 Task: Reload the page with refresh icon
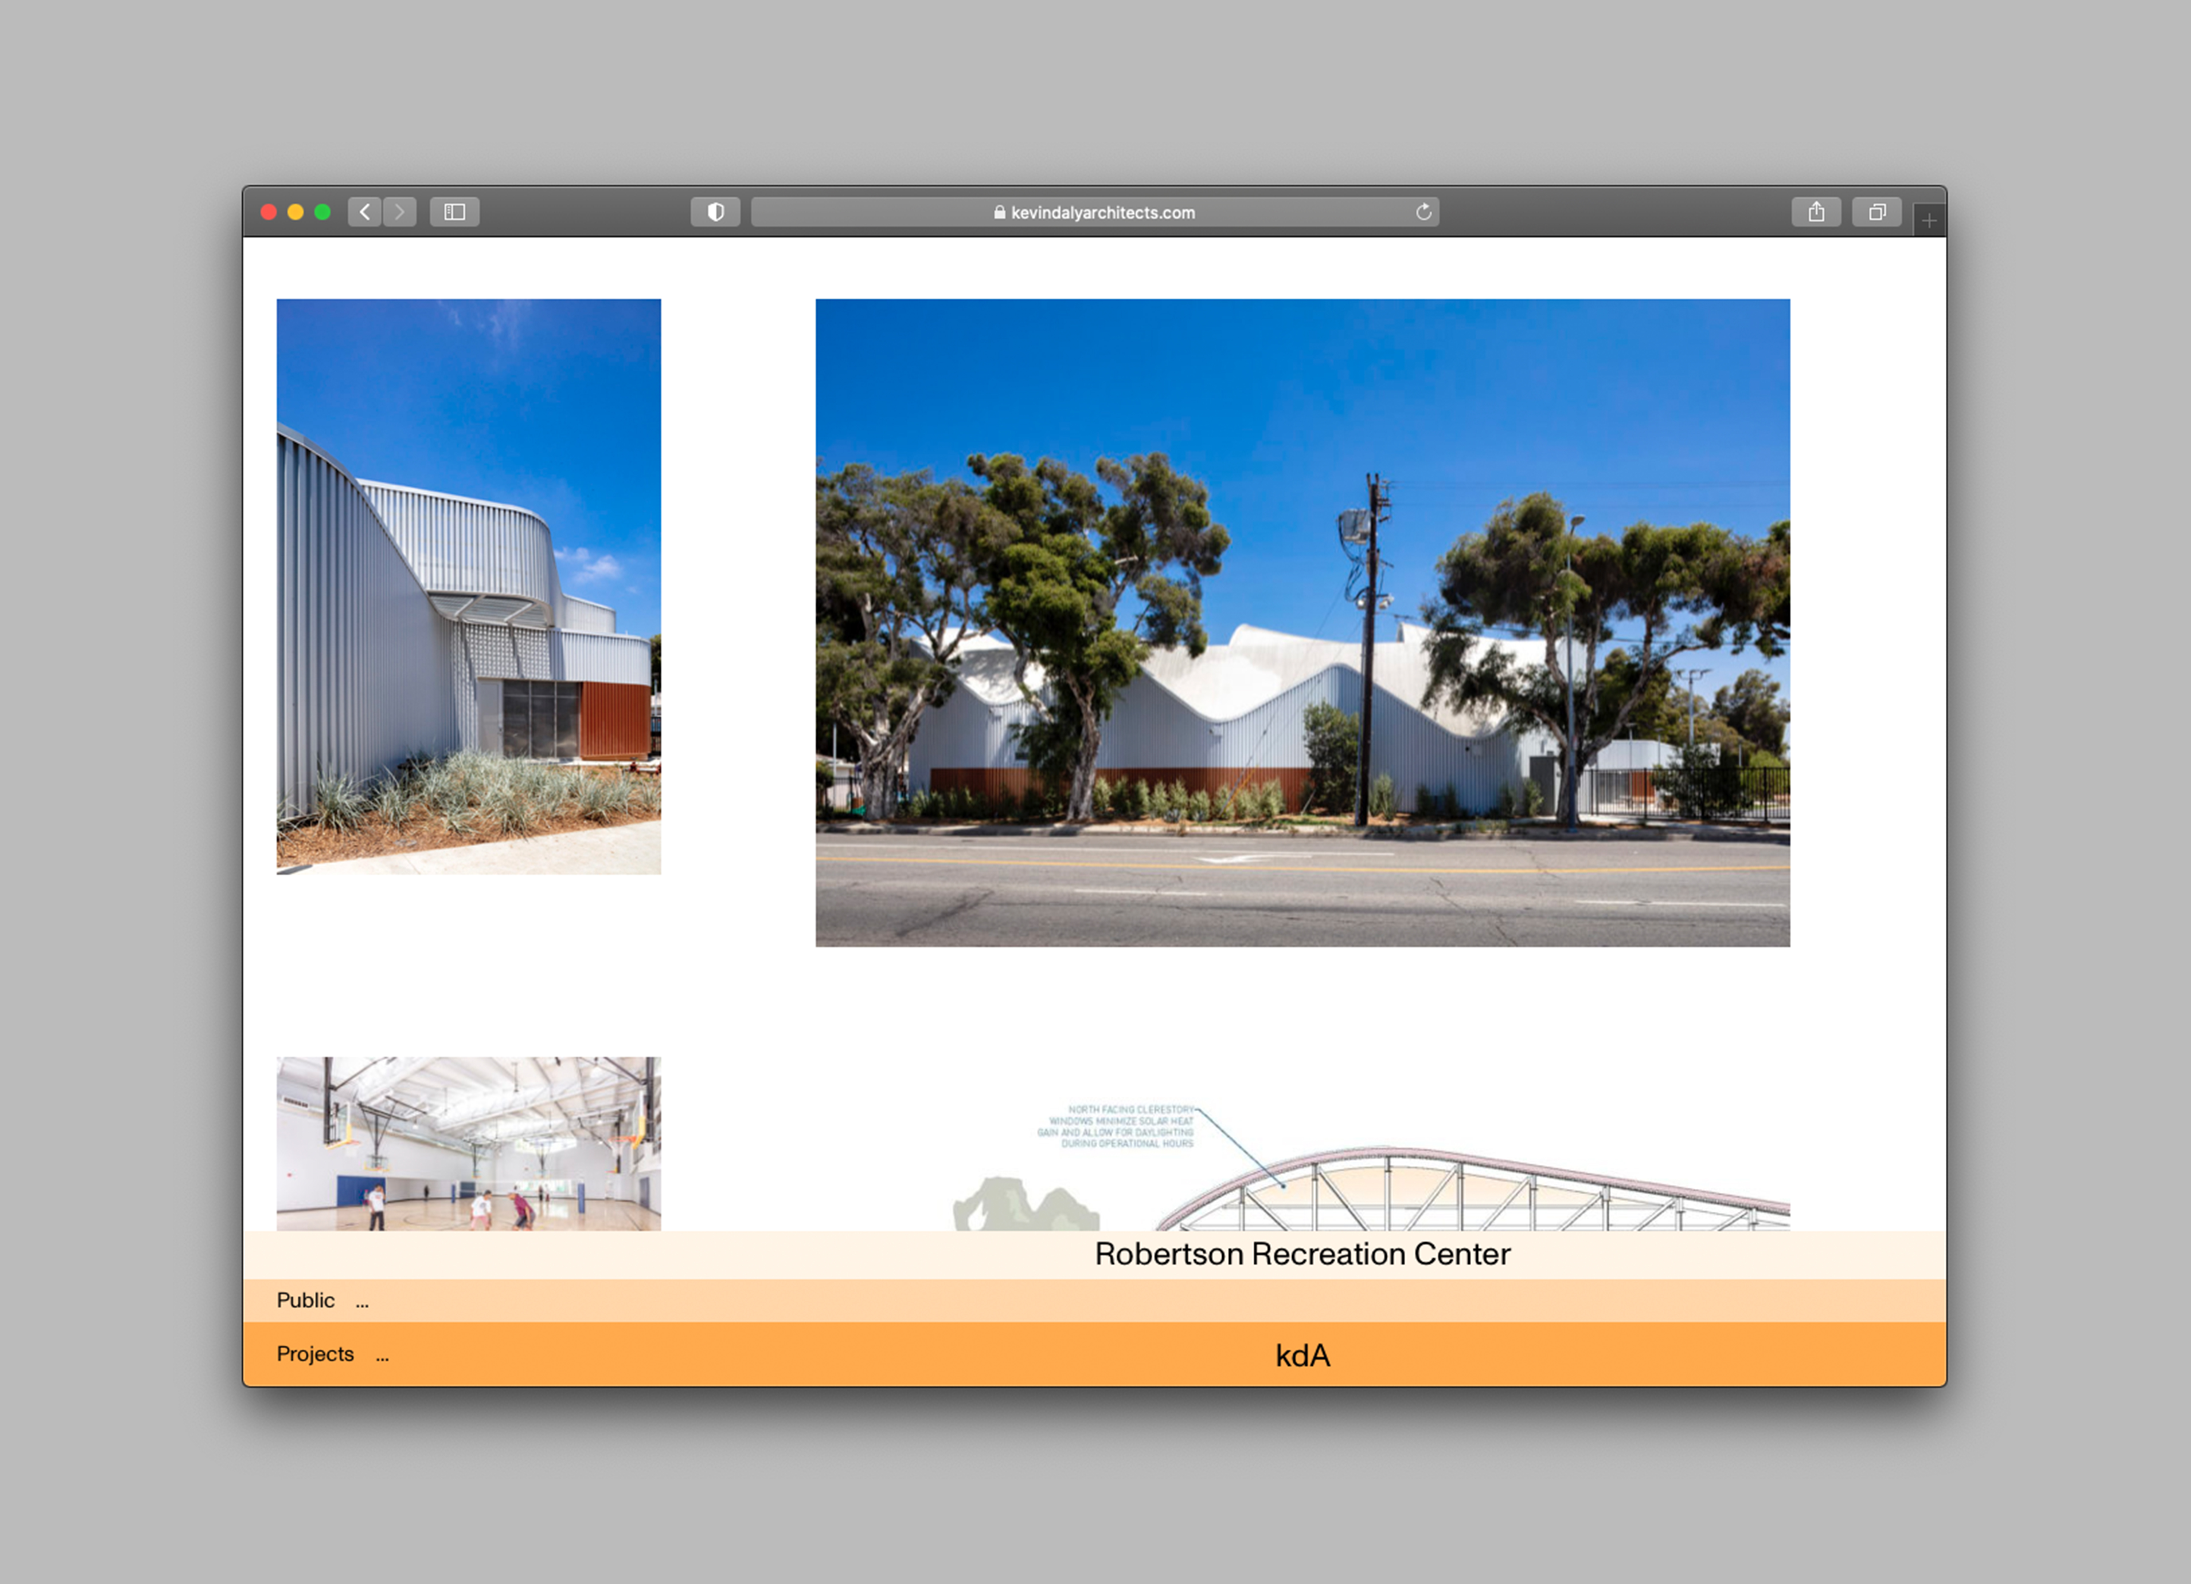click(1423, 211)
